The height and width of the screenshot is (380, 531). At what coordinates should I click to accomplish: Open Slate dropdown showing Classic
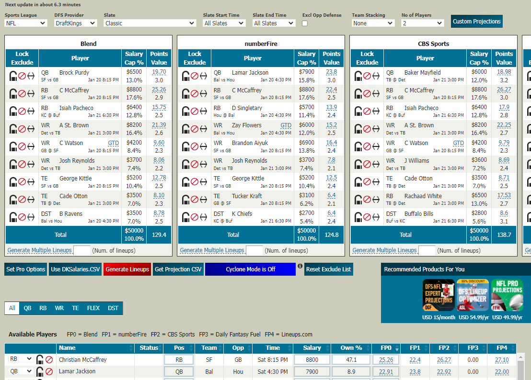(x=150, y=23)
